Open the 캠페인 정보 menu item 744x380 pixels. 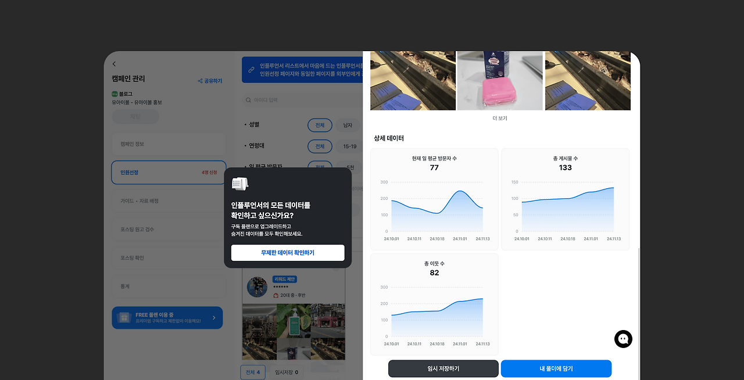click(x=169, y=144)
